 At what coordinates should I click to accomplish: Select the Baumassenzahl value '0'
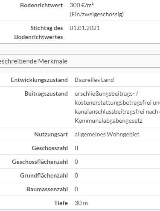pyautogui.click(x=76, y=189)
